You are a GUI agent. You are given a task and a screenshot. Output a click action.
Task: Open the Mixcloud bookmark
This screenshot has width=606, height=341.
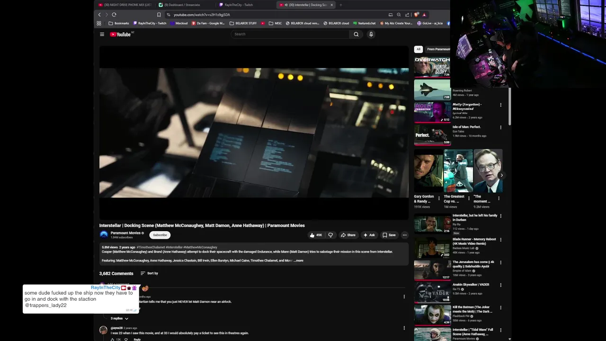(x=179, y=23)
